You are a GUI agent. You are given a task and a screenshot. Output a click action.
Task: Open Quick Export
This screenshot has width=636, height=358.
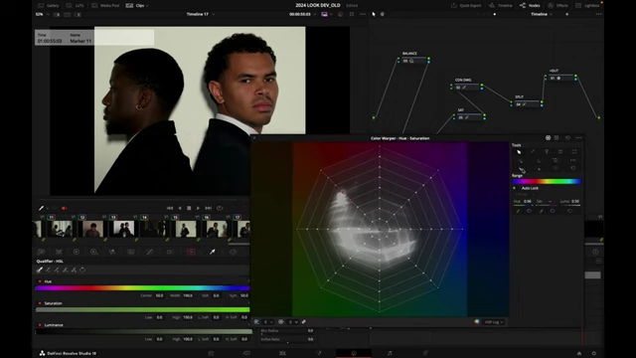[466, 6]
